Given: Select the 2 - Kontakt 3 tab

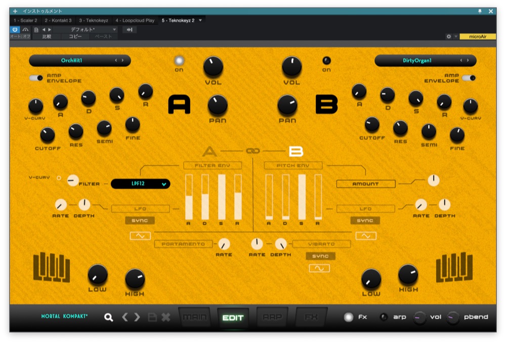Looking at the screenshot, I should pos(58,20).
